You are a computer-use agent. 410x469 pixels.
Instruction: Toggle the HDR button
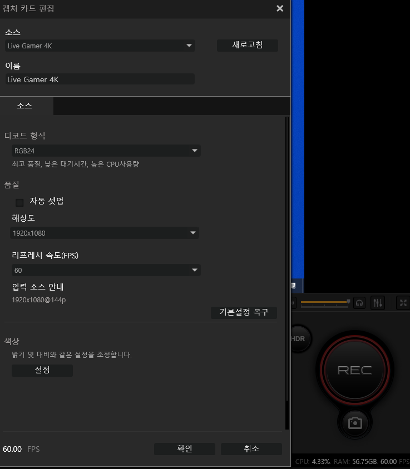(x=298, y=339)
